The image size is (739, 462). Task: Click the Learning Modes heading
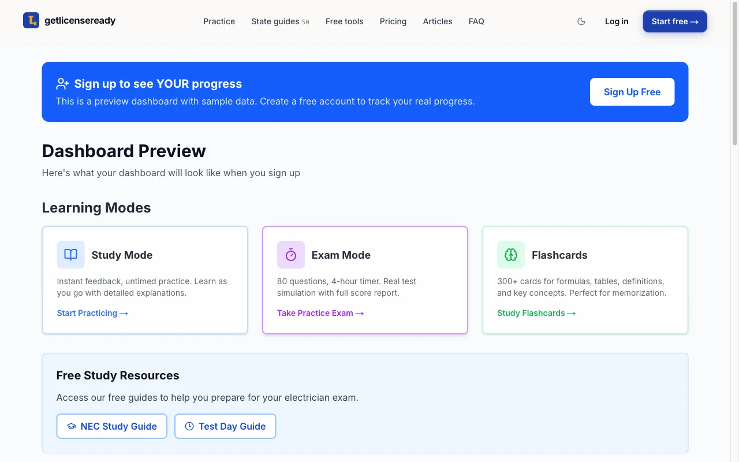(x=96, y=208)
